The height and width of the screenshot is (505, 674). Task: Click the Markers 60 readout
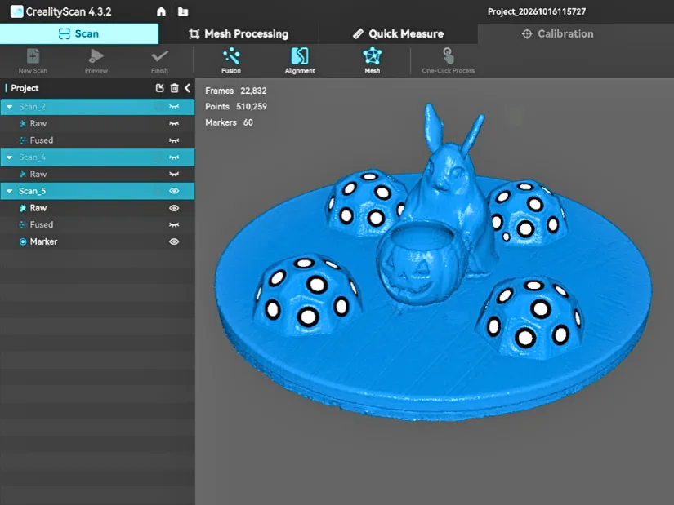(x=229, y=122)
